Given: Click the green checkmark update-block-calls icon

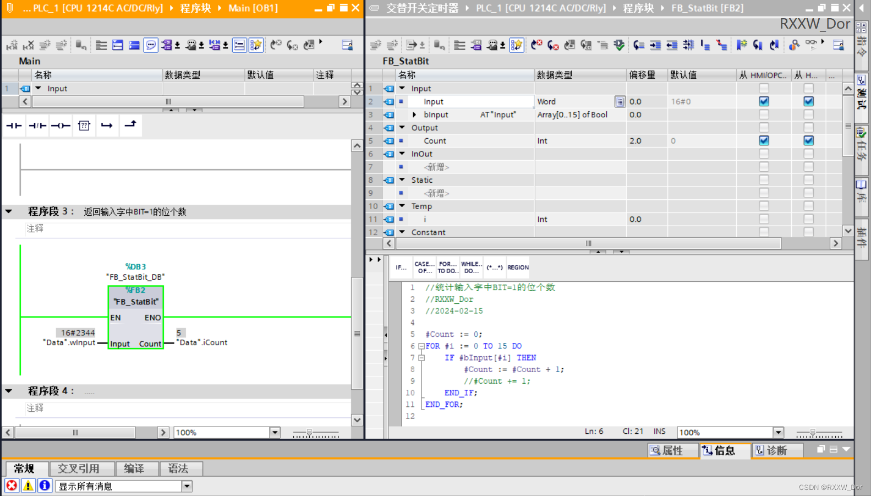Looking at the screenshot, I should pos(620,45).
